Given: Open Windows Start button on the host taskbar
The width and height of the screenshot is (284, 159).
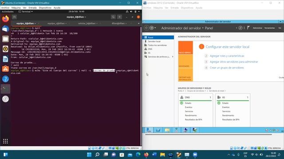Looking at the screenshot, I should point(89,155).
